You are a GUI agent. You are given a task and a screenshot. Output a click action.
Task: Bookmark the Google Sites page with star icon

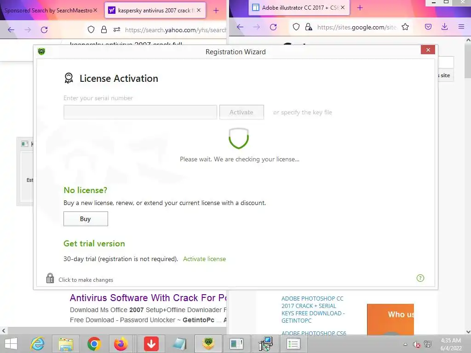point(405,27)
